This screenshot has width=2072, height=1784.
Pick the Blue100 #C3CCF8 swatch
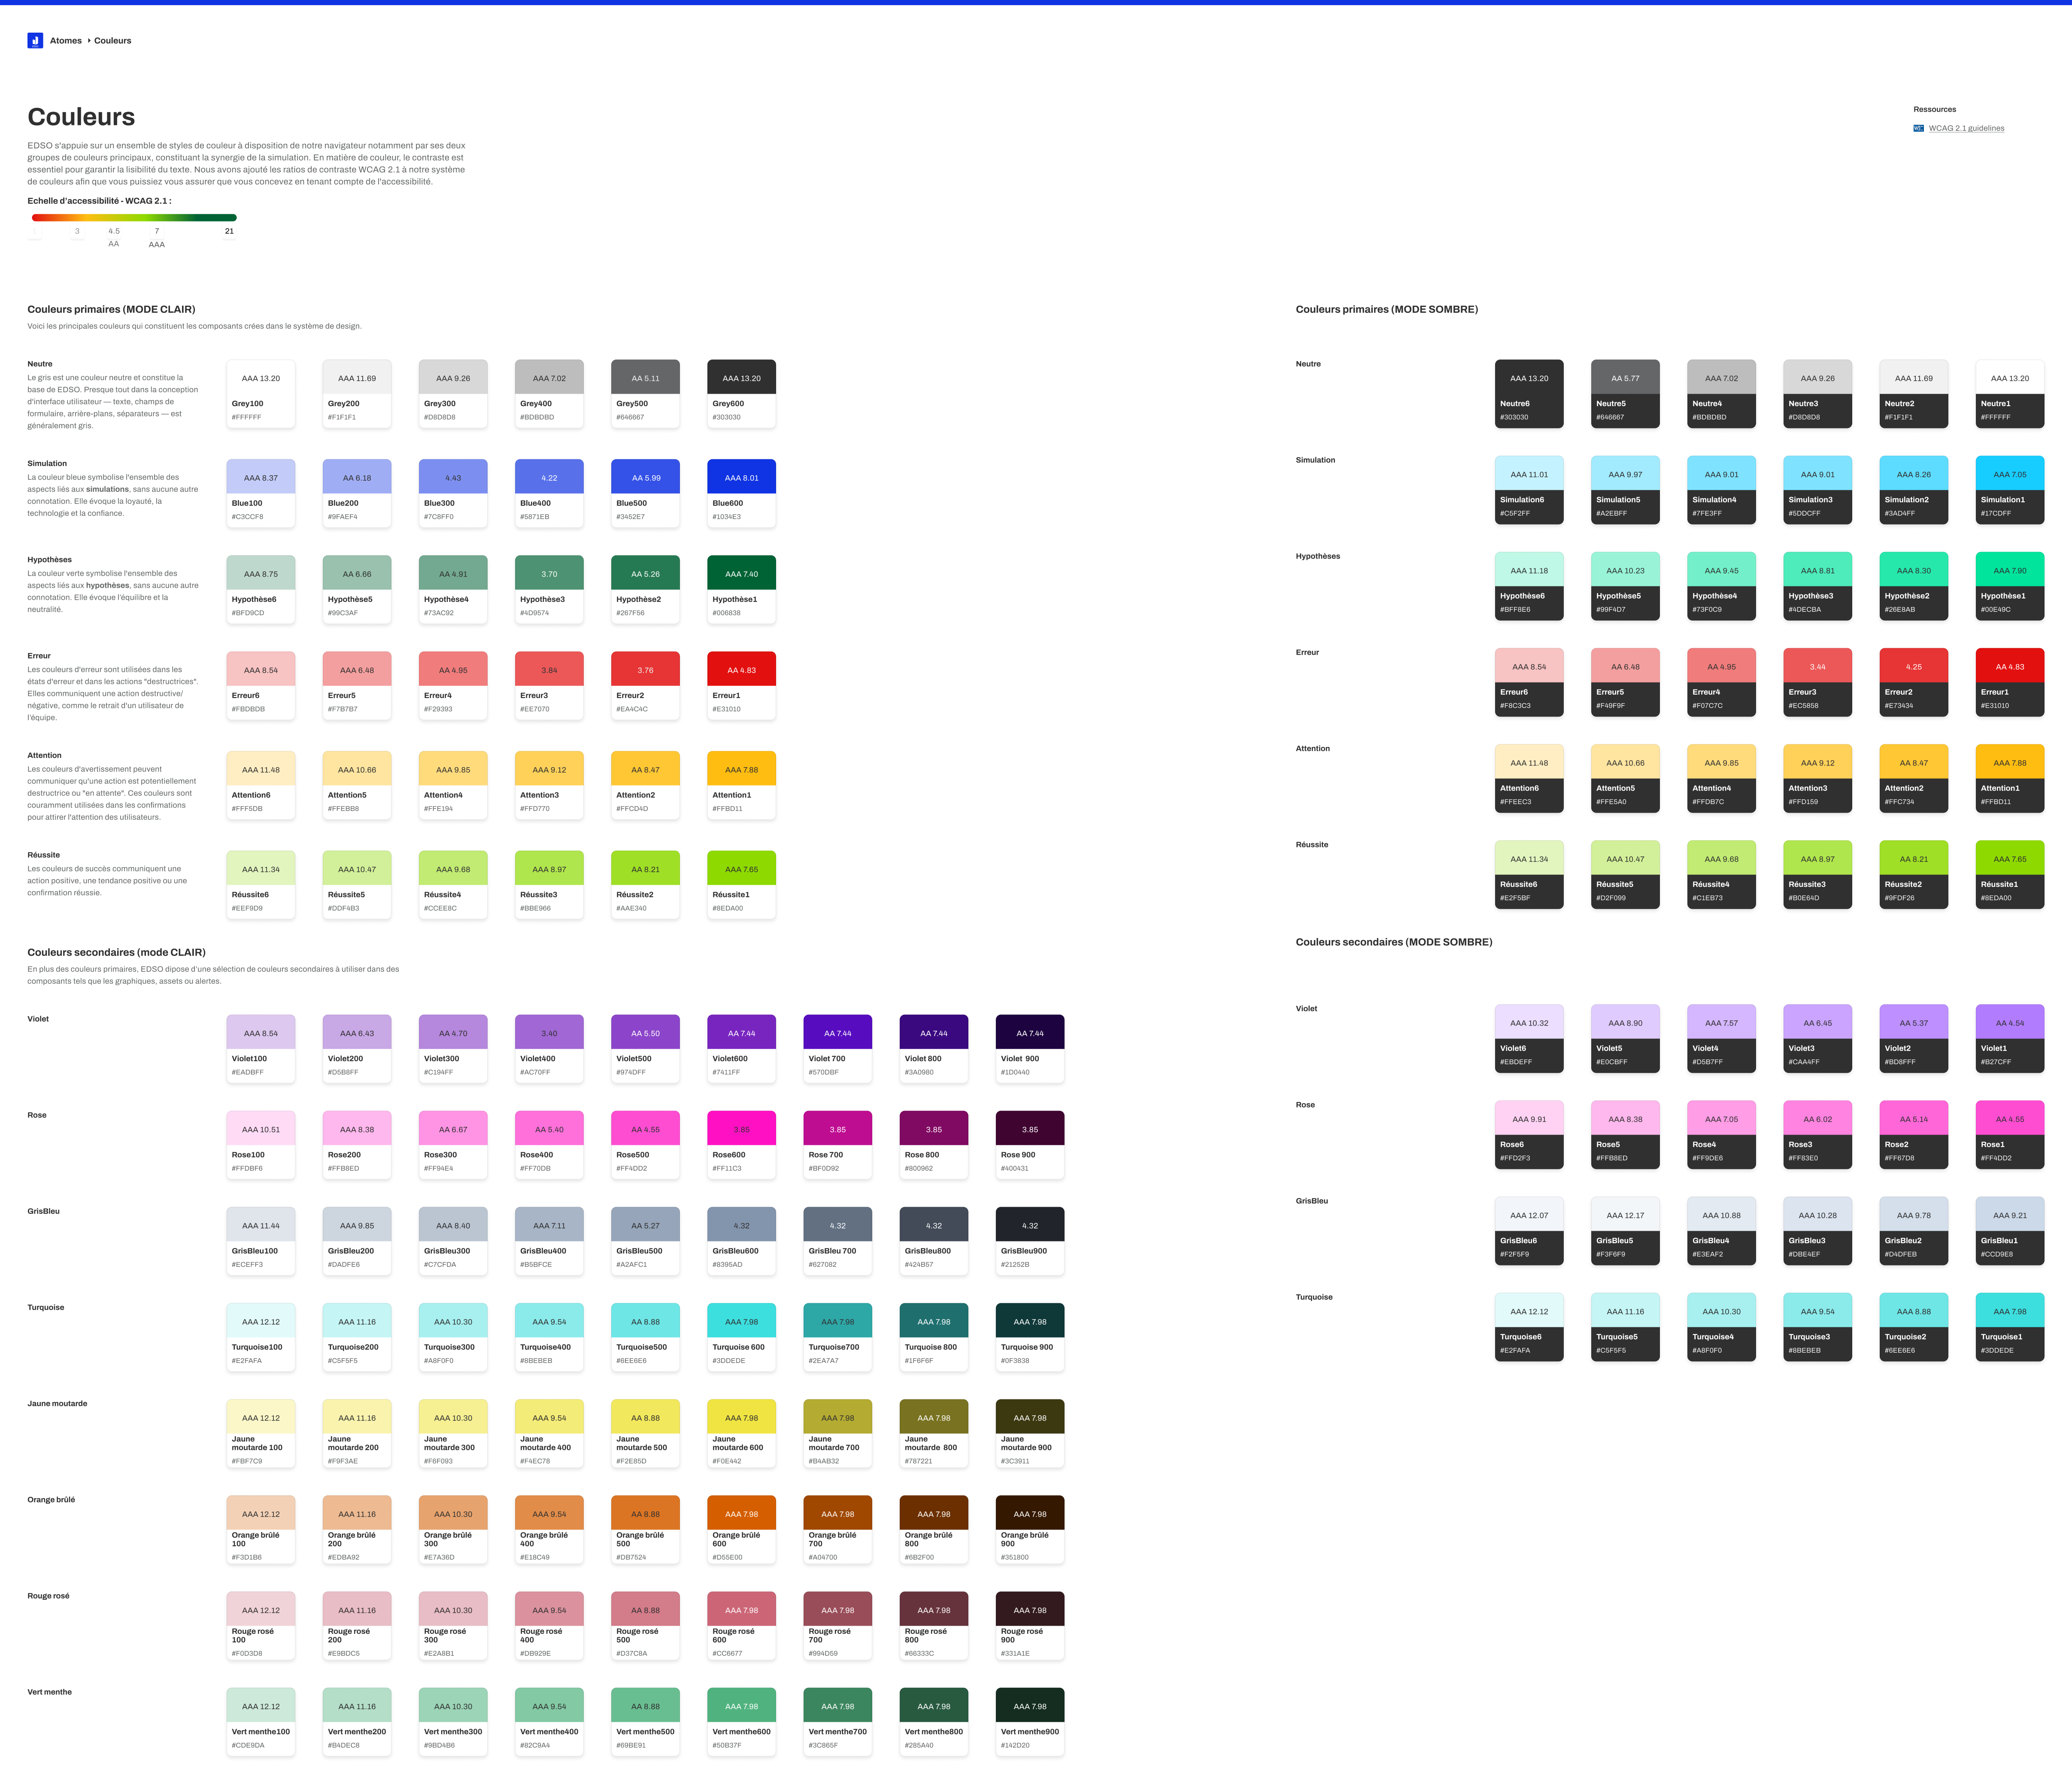coord(261,493)
